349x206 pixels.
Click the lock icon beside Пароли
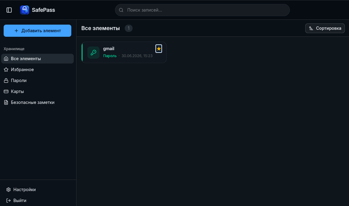click(6, 81)
